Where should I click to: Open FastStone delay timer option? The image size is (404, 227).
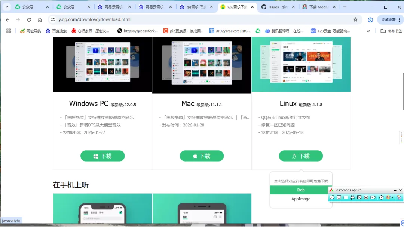381,197
